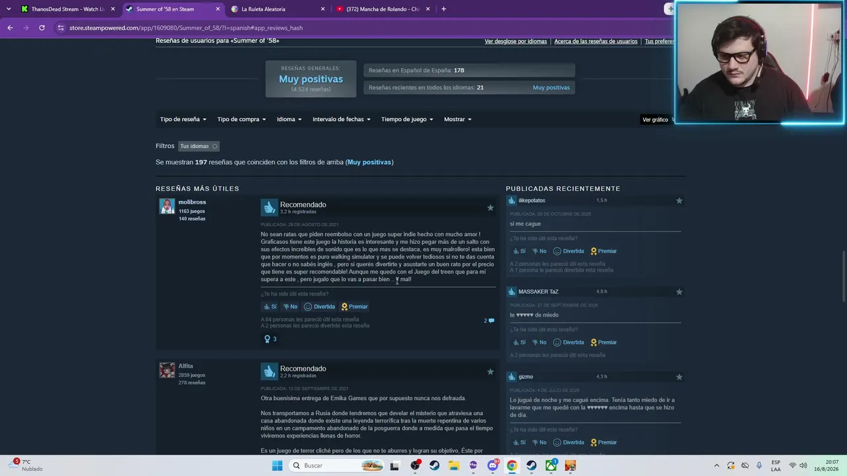Open 'Acerca de las reseñas de usuarios'
Screen dimensions: 847x476
(596, 42)
